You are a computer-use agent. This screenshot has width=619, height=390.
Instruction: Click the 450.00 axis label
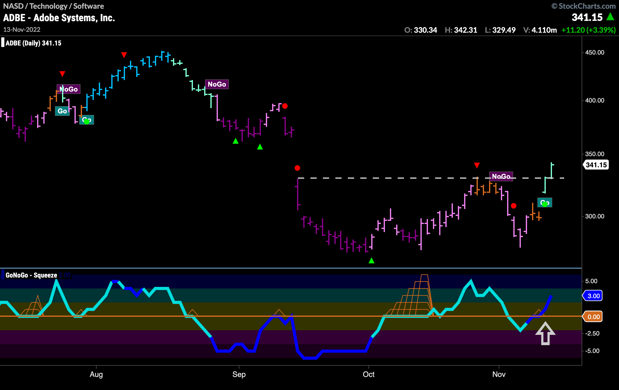pos(595,52)
